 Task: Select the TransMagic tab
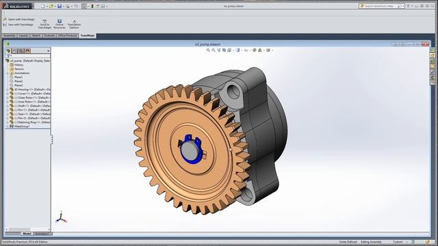(x=88, y=36)
